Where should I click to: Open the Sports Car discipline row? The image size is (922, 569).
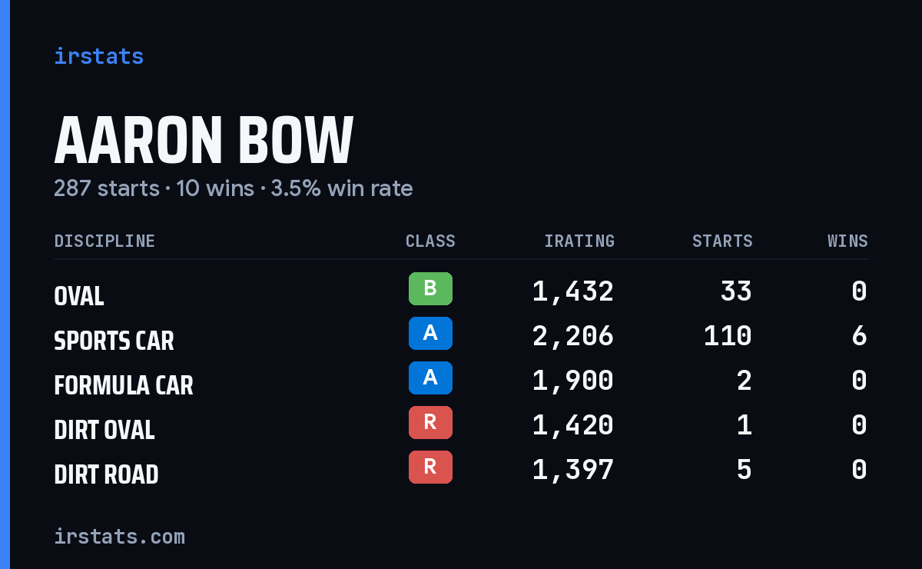tap(461, 336)
